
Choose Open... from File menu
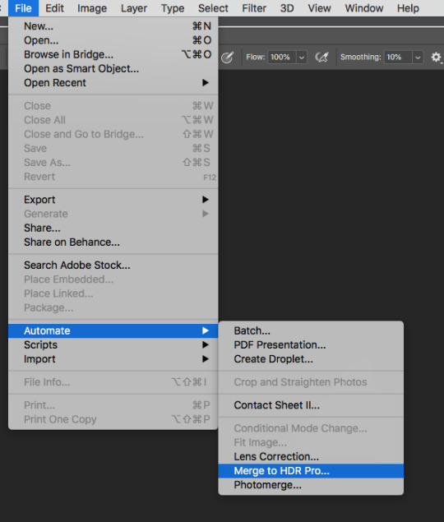tap(113, 40)
